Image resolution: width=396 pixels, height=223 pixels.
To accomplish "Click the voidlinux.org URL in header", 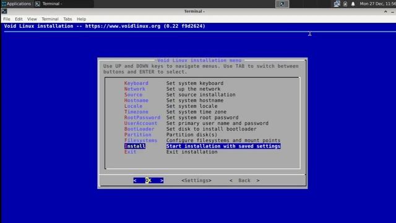I will point(123,26).
